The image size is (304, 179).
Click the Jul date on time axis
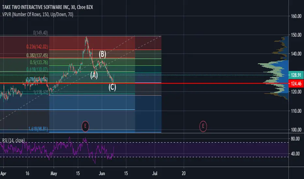155,173
